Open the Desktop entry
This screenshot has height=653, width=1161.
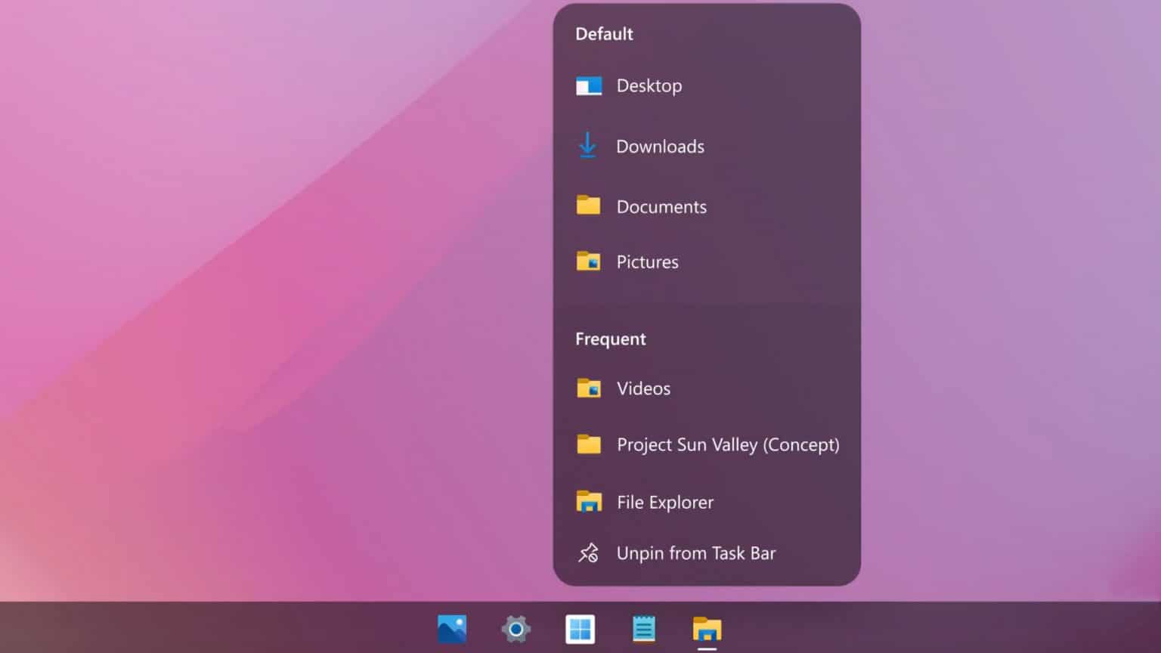[x=650, y=85]
